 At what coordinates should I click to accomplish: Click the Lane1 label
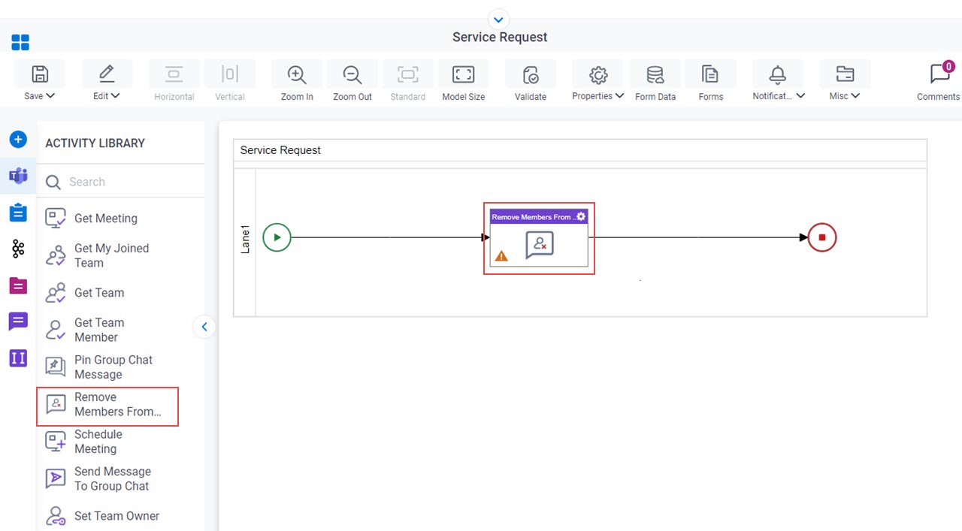[x=245, y=238]
